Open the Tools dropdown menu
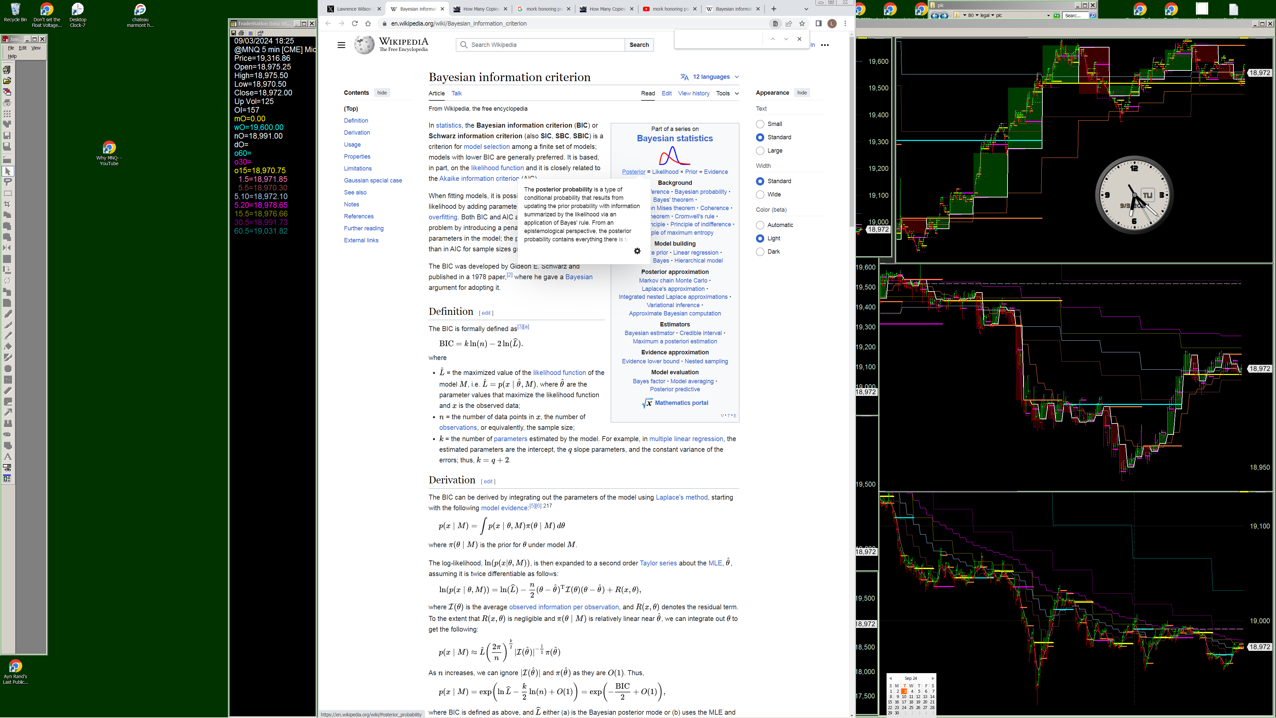Screen dimensions: 1276x718 pos(727,93)
